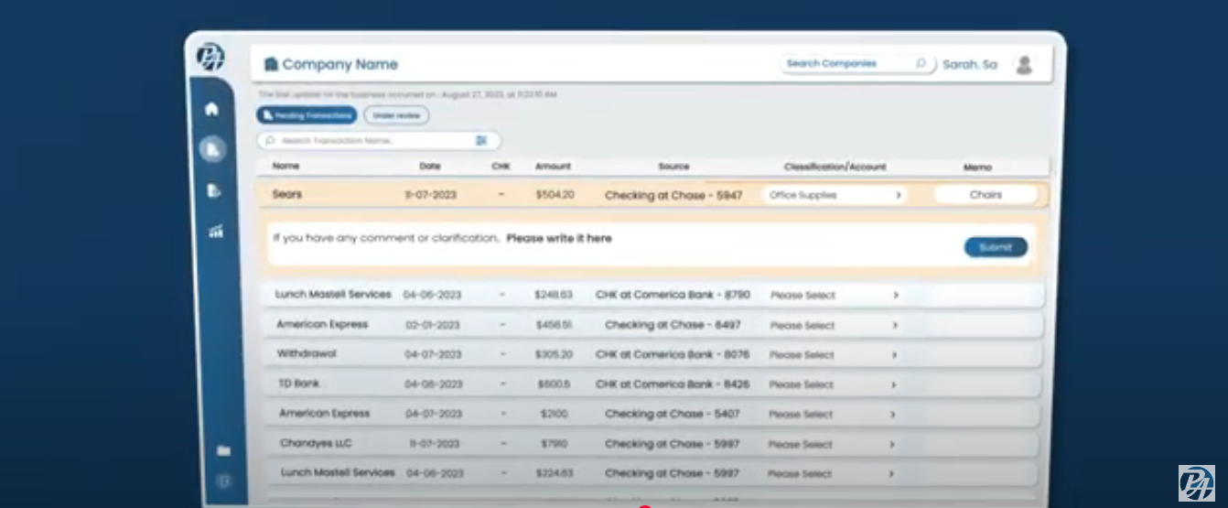Click the Company Name heading

[339, 65]
